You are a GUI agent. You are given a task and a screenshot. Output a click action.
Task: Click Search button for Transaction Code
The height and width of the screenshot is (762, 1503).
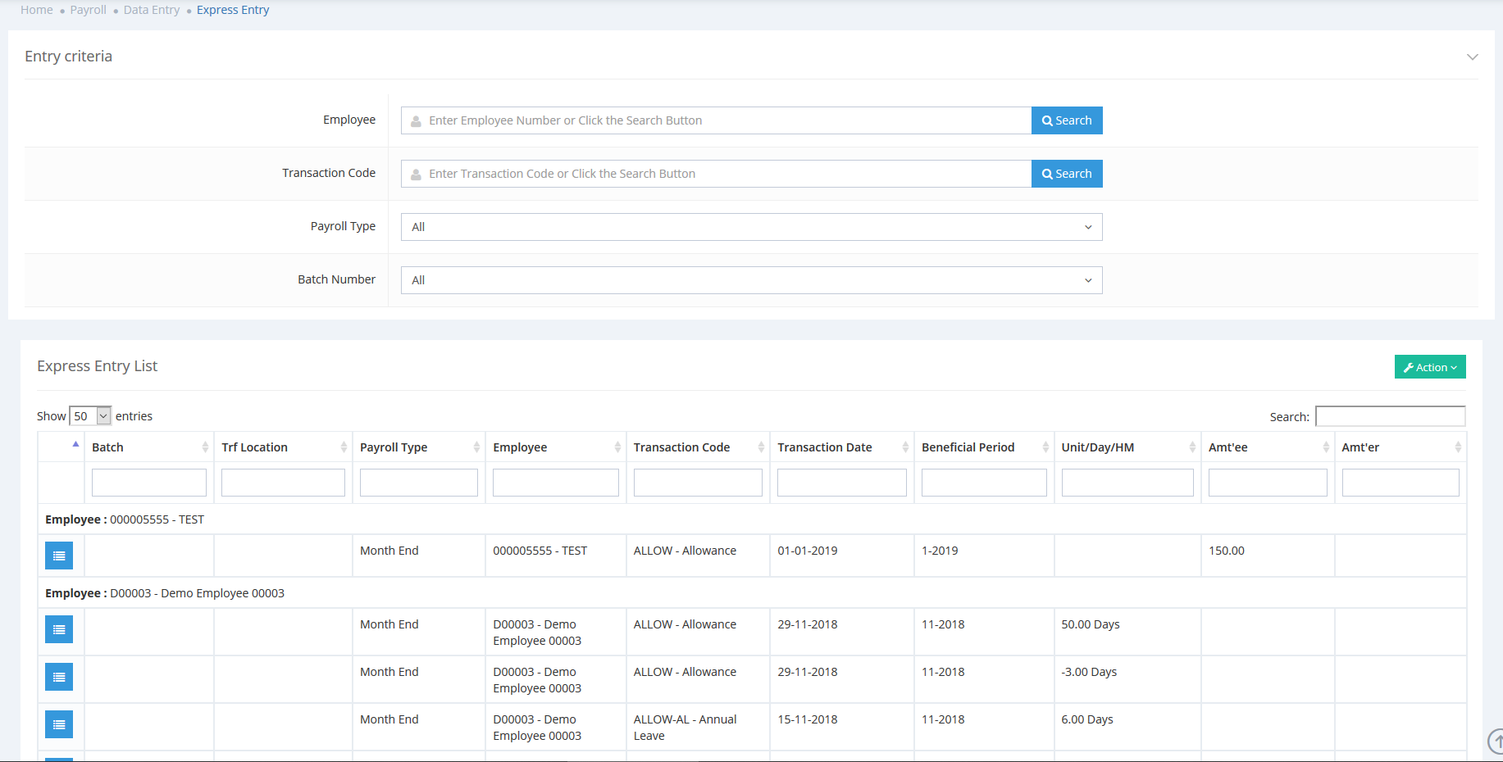point(1066,174)
